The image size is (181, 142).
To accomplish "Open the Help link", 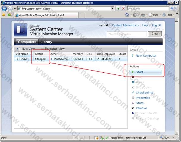I will pyautogui.click(x=145, y=25).
